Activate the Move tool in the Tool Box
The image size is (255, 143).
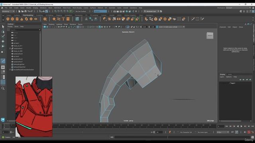3,41
